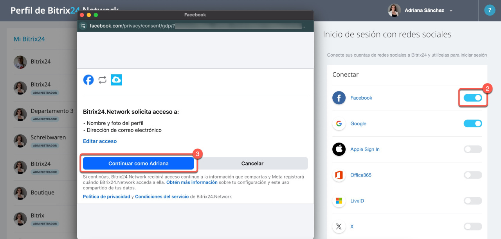The width and height of the screenshot is (501, 239).
Task: Enable the Apple Sign In toggle
Action: (473, 149)
